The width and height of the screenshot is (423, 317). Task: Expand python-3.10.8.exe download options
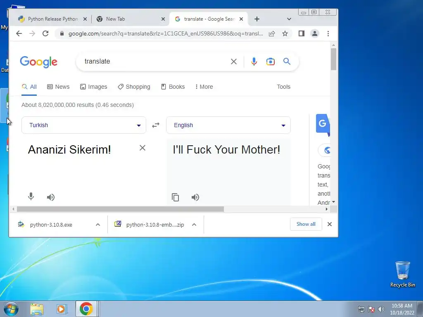(x=98, y=225)
